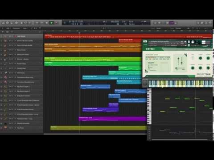Click the main arrange area horizontal scrollbar
This screenshot has height=160, width=214.
click(x=95, y=134)
